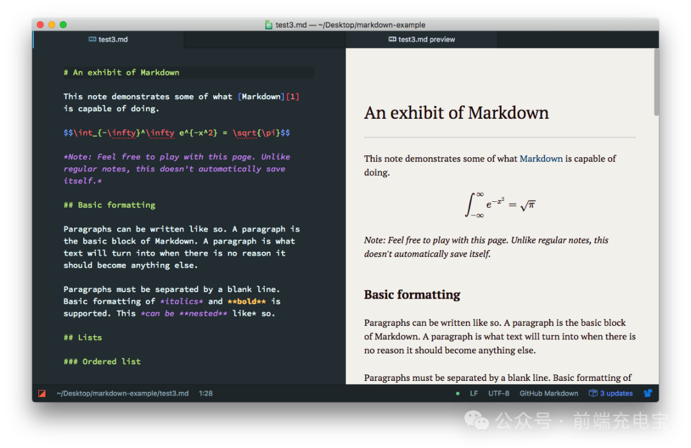Change the LF line ending setting
Screen dimensions: 691x448
(473, 394)
